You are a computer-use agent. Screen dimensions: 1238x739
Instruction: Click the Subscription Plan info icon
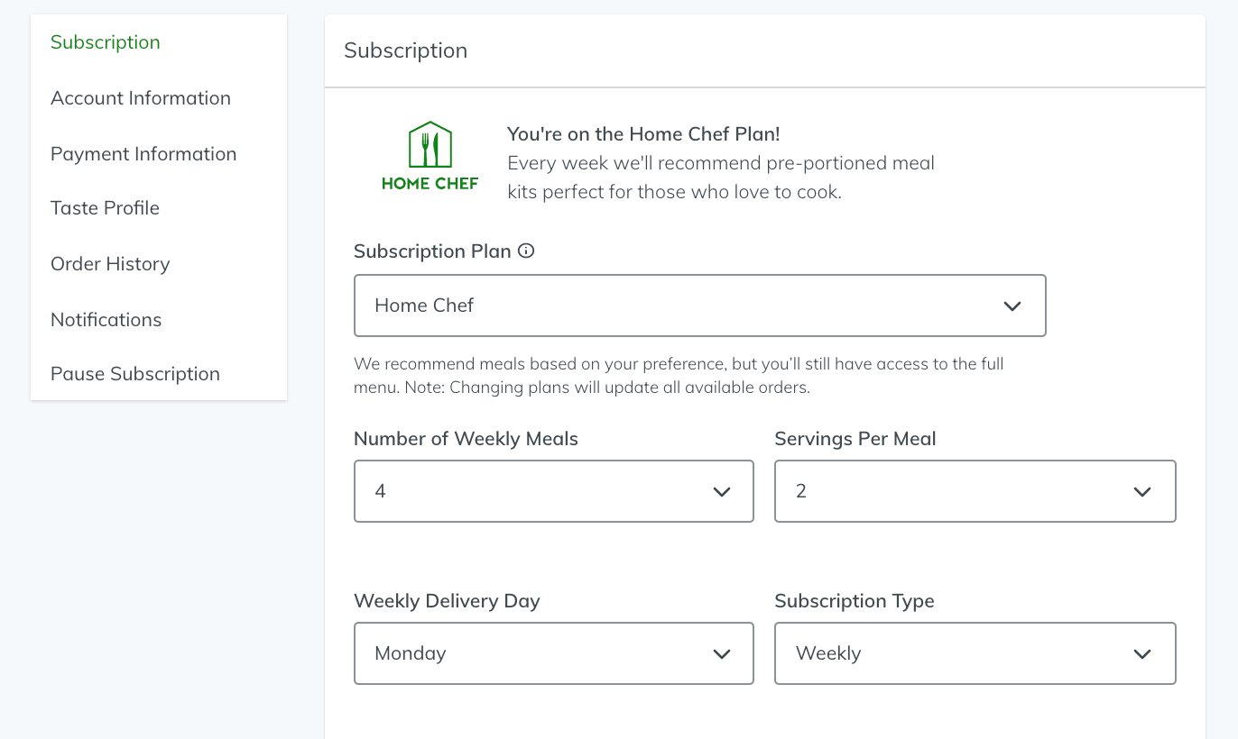click(526, 251)
